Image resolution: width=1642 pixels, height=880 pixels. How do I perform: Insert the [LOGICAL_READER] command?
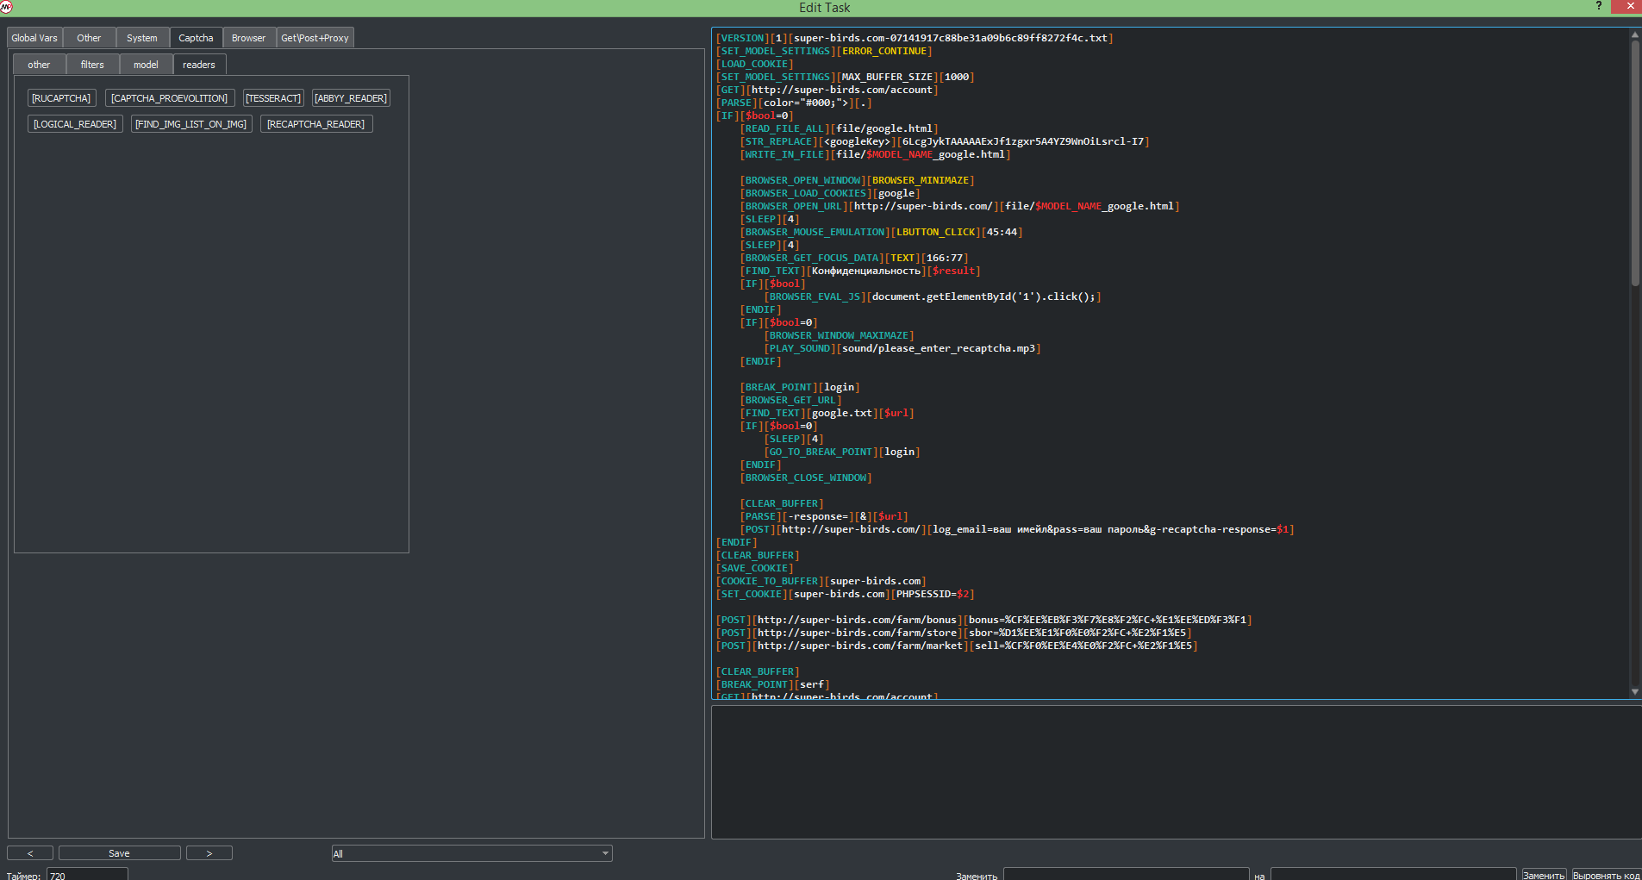75,124
